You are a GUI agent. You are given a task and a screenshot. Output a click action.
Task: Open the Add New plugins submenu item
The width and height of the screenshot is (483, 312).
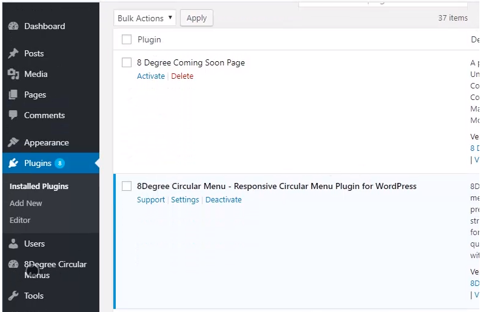(26, 203)
